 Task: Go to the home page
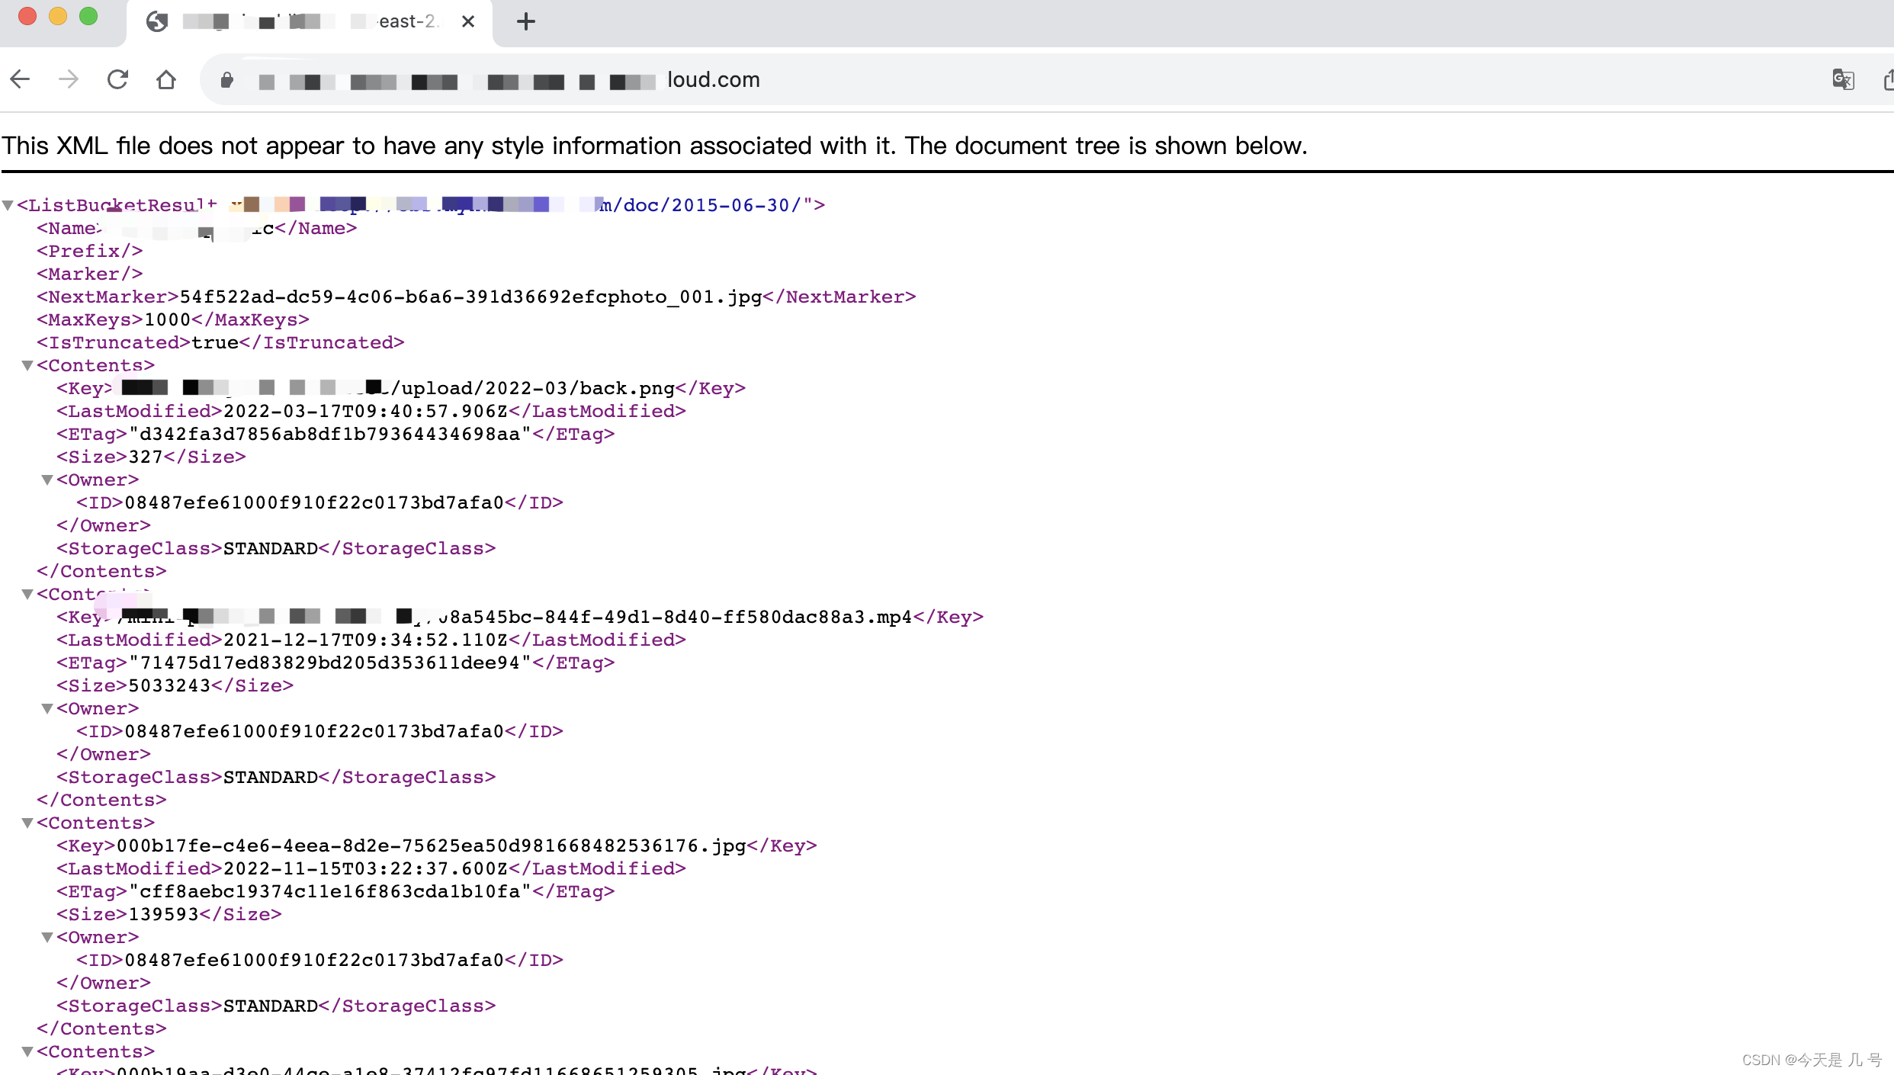click(166, 79)
